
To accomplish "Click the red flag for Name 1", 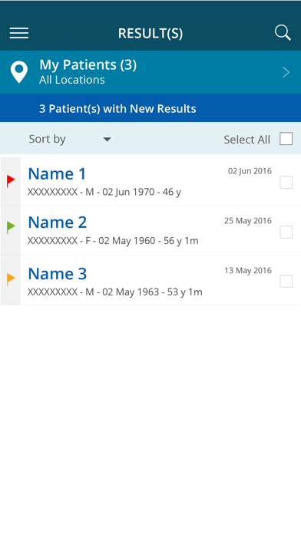I will [x=11, y=181].
